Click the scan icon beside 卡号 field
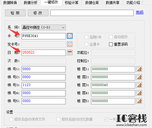Viewport: 152px width, 128px height. click(70, 36)
